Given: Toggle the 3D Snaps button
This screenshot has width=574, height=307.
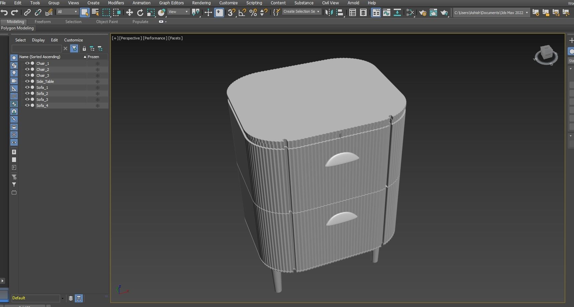Looking at the screenshot, I should coord(231,13).
